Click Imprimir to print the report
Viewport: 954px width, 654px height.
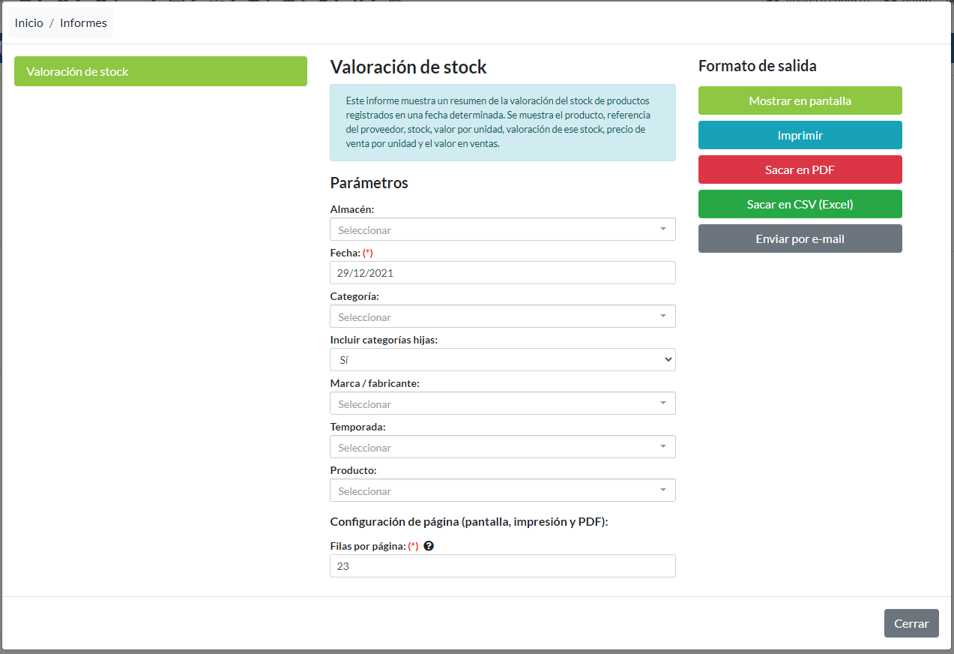point(799,135)
